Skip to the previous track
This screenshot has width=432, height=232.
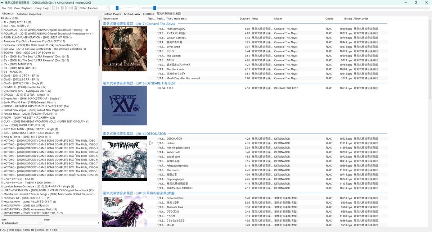point(67,8)
